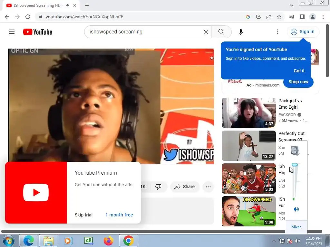Click share this page icon
Image resolution: width=330 pixels, height=247 pixels.
[269, 17]
